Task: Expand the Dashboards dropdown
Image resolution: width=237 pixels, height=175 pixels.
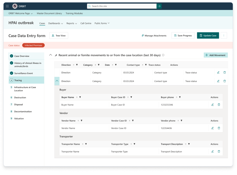Action: (x=56, y=23)
